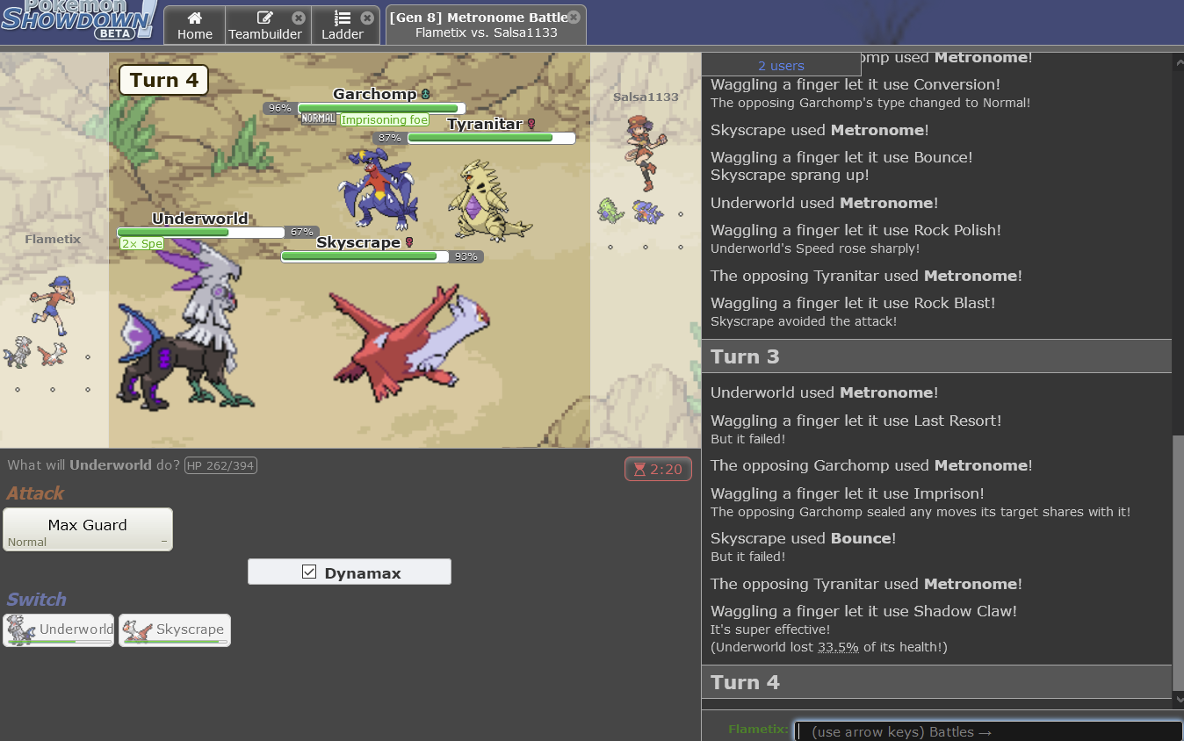Click the 2x Spe boost tag
This screenshot has height=741, width=1184.
click(x=141, y=244)
